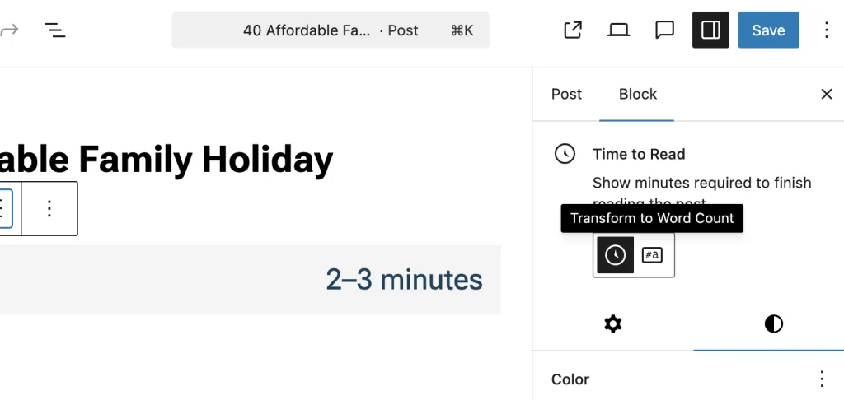
Task: Click the blue Save button
Action: (768, 30)
